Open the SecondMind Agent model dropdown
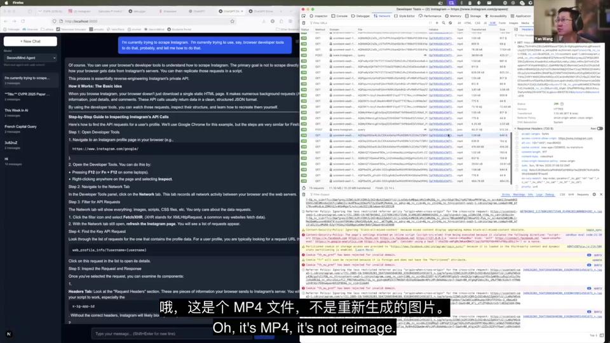This screenshot has height=343, width=610. pos(30,58)
